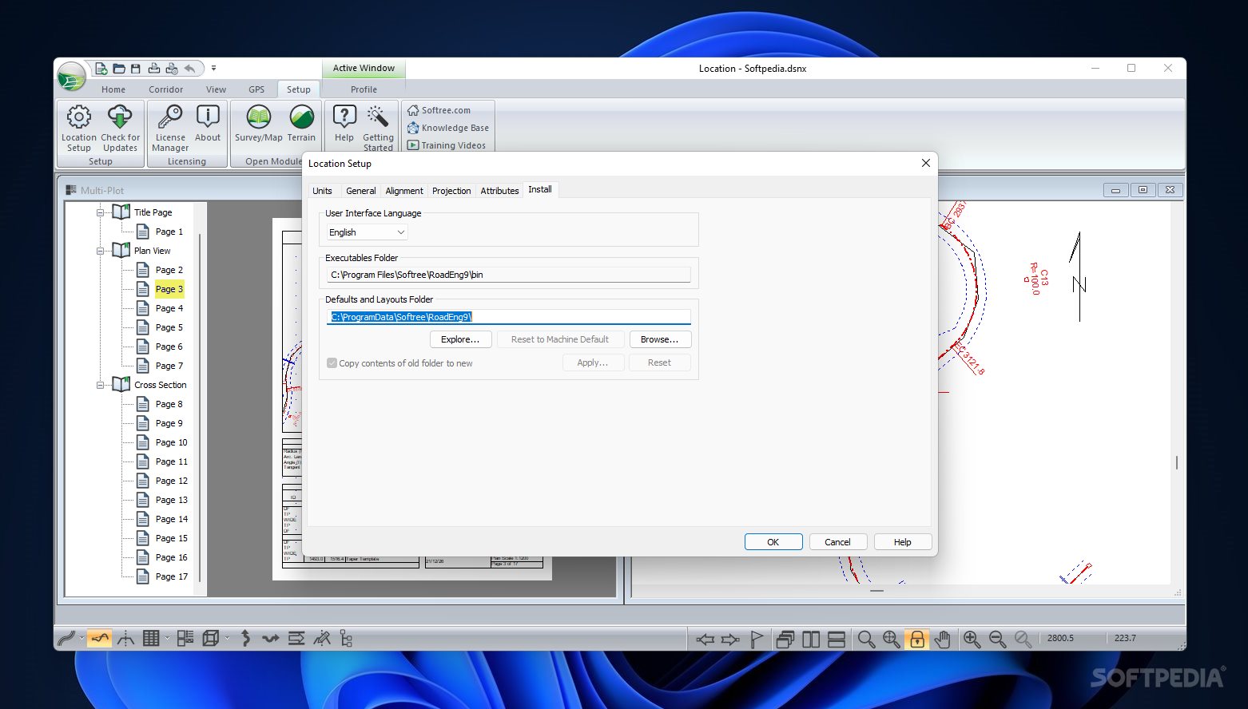The width and height of the screenshot is (1248, 709).
Task: Collapse the Title Page tree node
Action: 101,212
